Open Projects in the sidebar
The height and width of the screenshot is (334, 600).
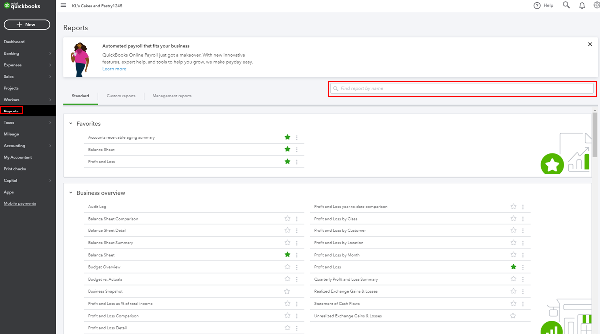[x=11, y=88]
